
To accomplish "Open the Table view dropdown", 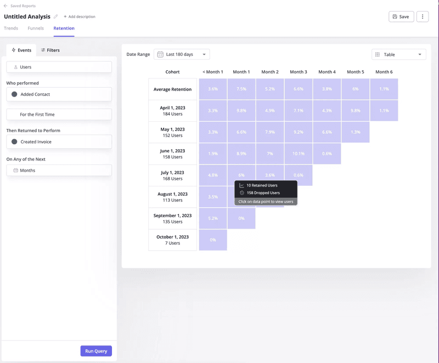I will click(399, 54).
